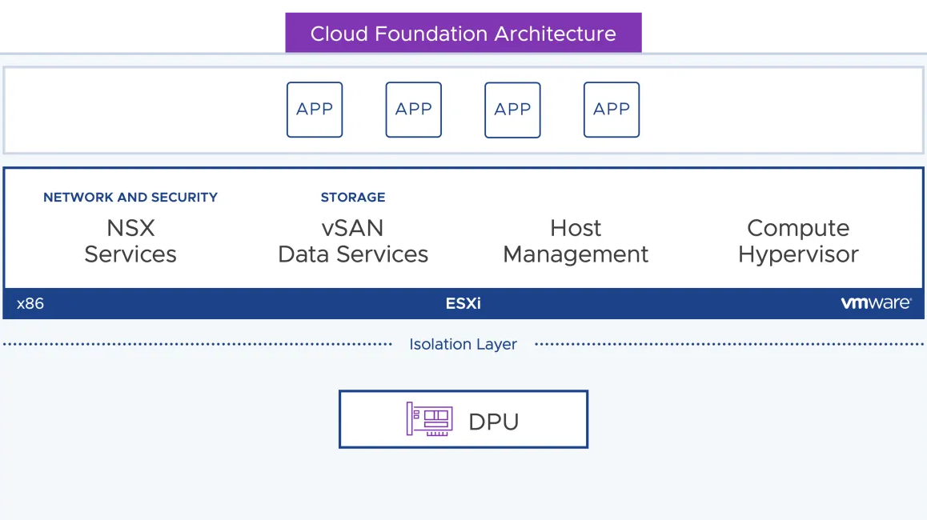Click the ESXi label in the blue bar
The width and height of the screenshot is (927, 520).
point(463,304)
